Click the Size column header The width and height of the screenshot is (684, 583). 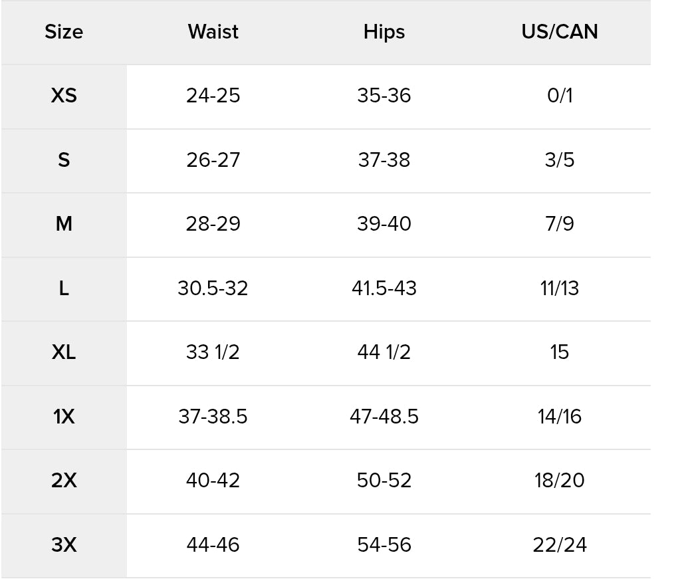tap(64, 32)
